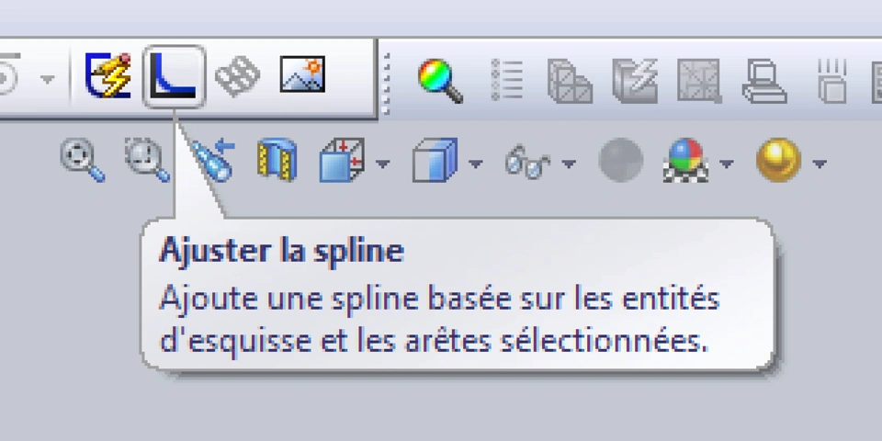Activate the Zoom to Area tool
Image resolution: width=882 pixels, height=441 pixels.
point(145,160)
